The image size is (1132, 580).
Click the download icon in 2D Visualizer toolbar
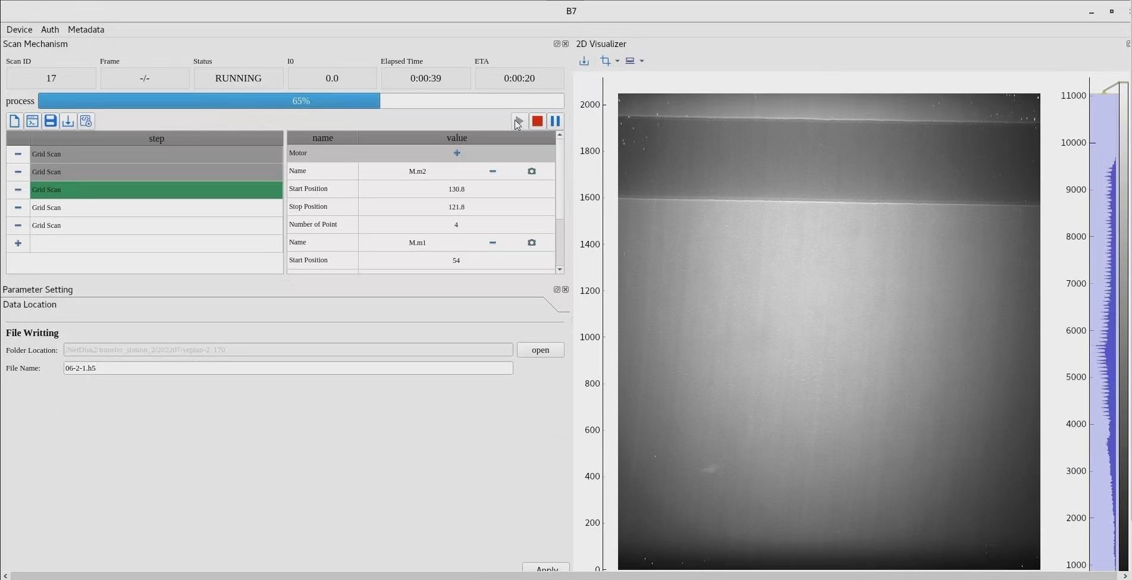click(584, 61)
